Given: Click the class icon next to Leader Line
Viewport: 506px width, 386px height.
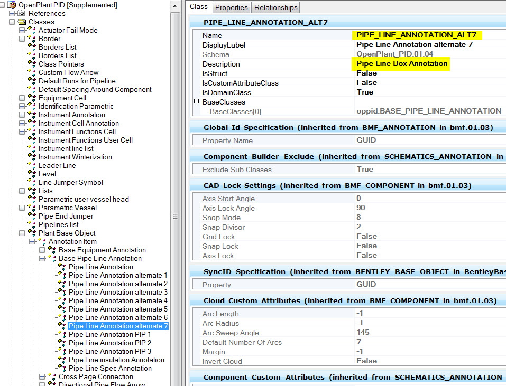Looking at the screenshot, I should pos(32,165).
